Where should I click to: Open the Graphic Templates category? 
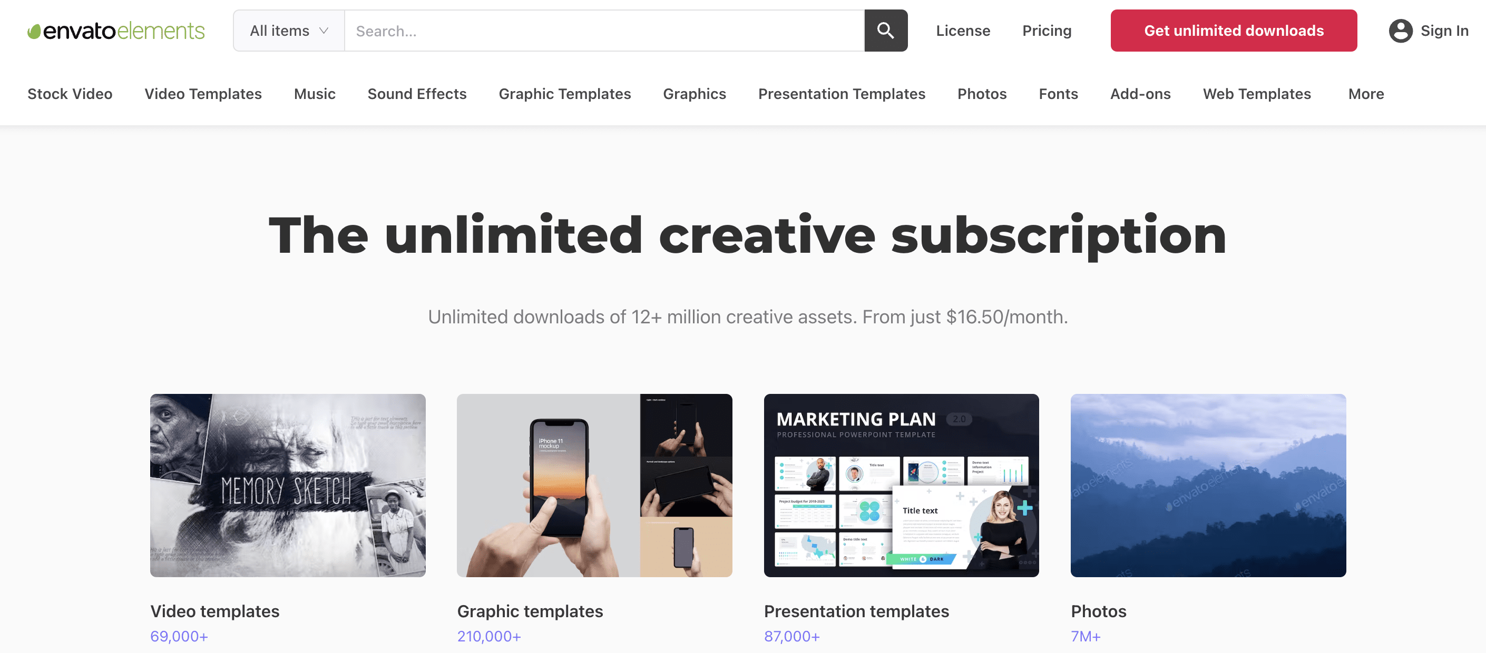coord(565,93)
